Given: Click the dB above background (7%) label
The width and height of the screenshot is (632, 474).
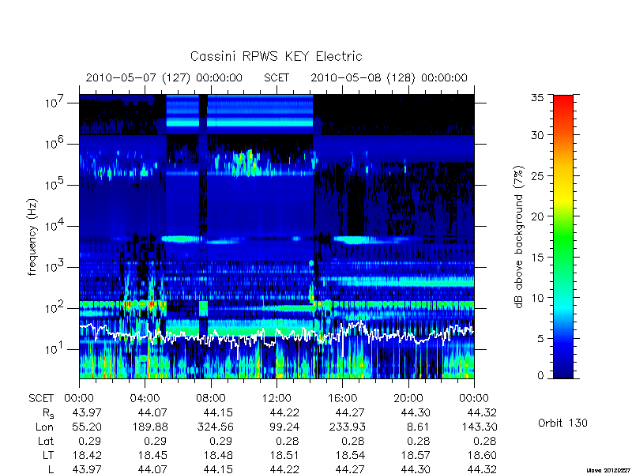Looking at the screenshot, I should 519,237.
